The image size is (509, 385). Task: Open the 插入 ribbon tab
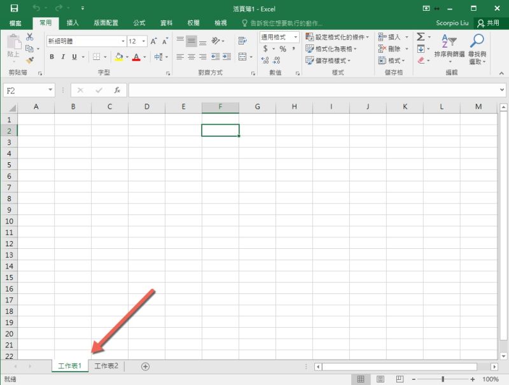(73, 23)
